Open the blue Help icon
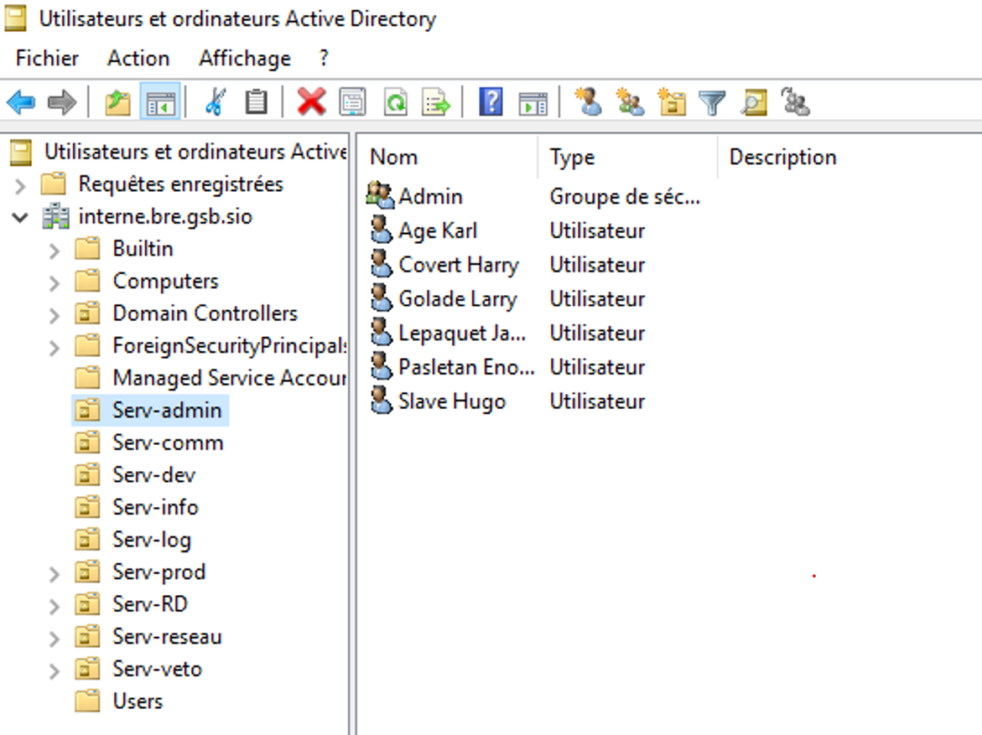Viewport: 982px width, 735px height. pos(491,103)
